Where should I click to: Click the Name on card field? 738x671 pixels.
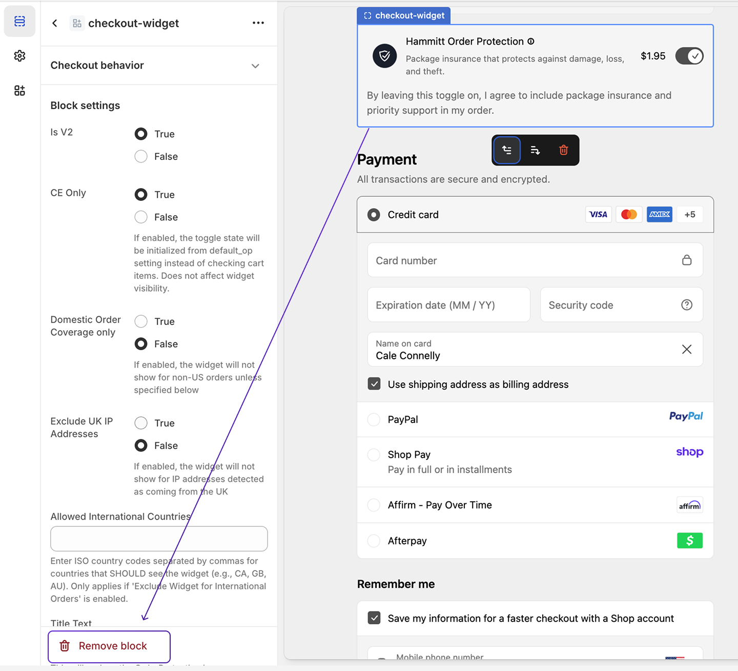535,349
